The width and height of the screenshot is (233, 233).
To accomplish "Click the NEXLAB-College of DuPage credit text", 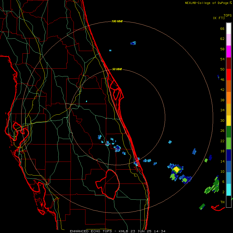I will [208, 3].
